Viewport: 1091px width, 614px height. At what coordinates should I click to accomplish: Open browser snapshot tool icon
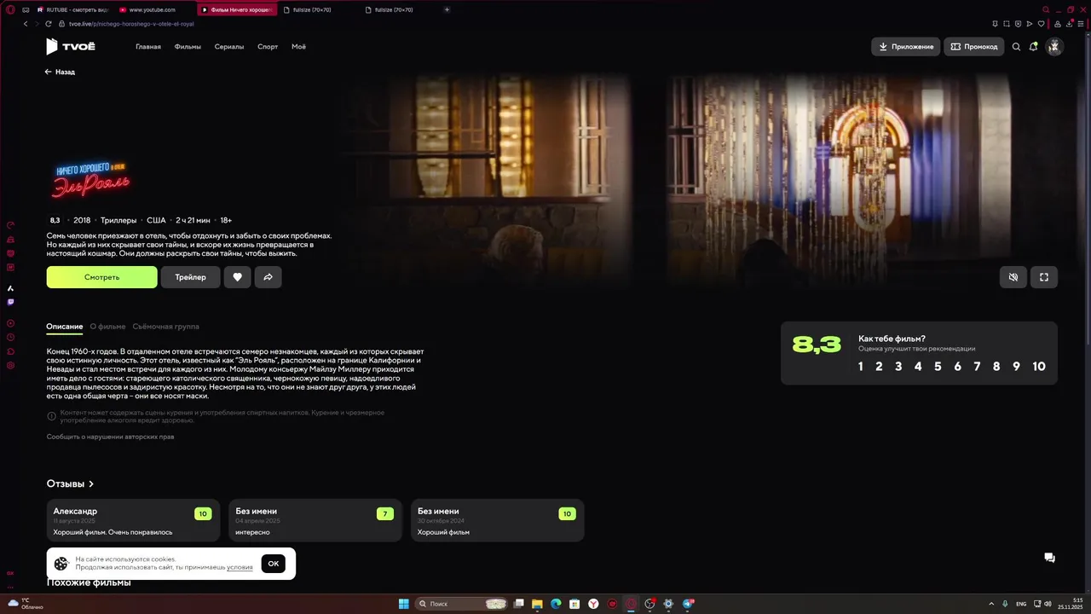click(x=1007, y=24)
